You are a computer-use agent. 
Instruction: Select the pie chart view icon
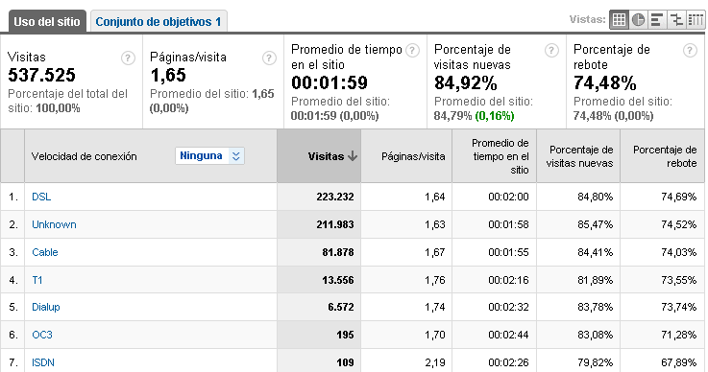[x=638, y=20]
